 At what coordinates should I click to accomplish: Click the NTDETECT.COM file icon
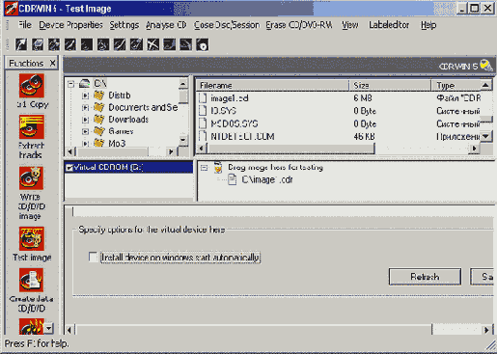pos(203,136)
